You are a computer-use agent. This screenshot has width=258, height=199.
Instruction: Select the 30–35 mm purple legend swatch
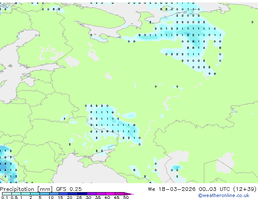pyautogui.click(x=92, y=194)
